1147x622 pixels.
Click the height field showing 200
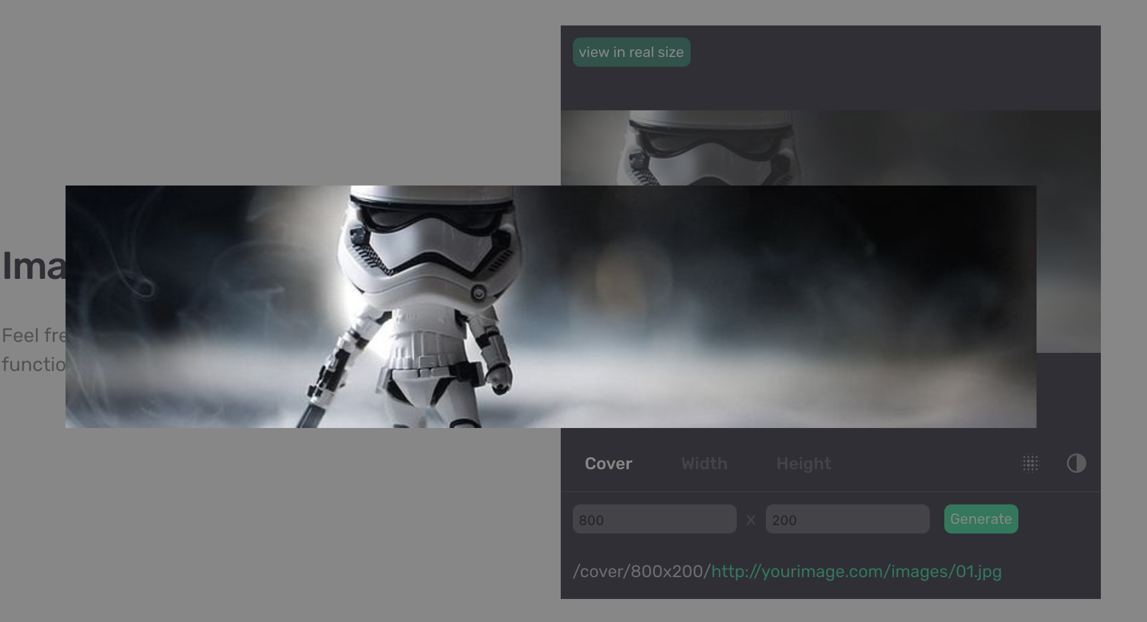[847, 520]
